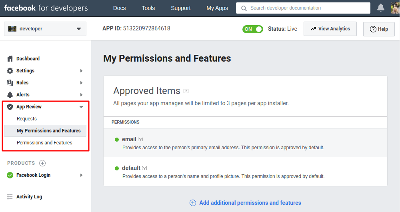Open the My Apps menu

point(217,8)
